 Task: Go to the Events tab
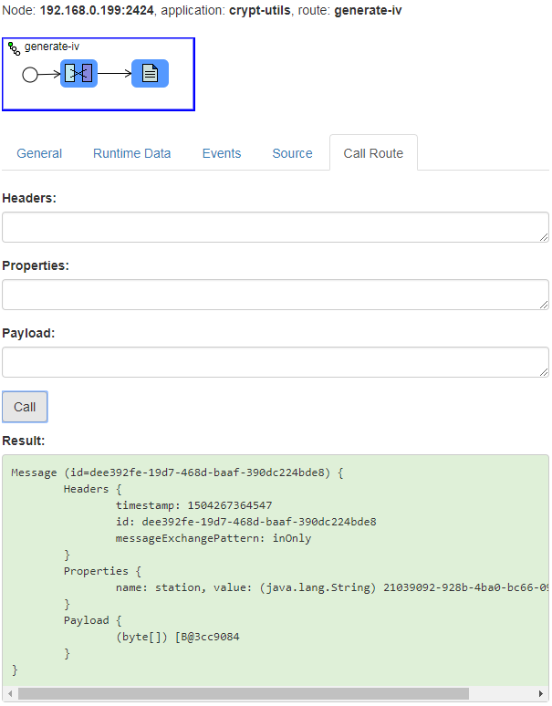[222, 153]
